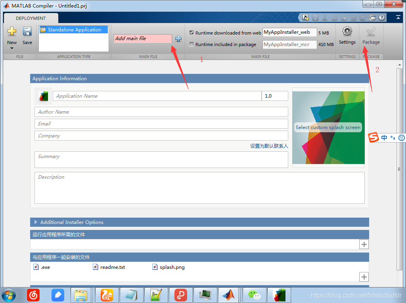Select custom splash screen image
406x303 pixels.
tap(328, 127)
